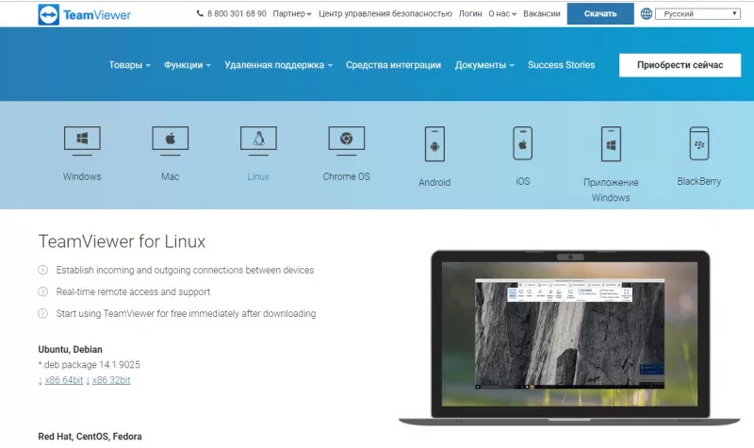Open Средства интеграции page
The height and width of the screenshot is (448, 754).
(x=393, y=65)
